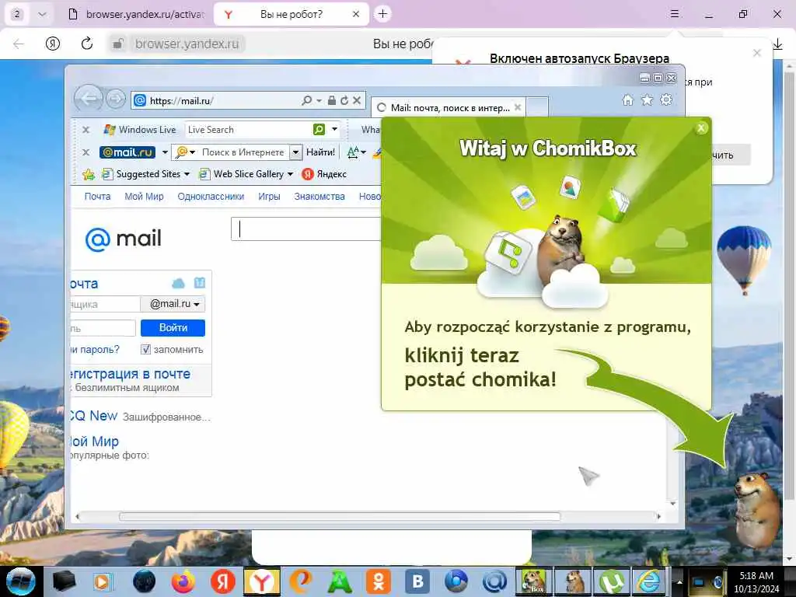This screenshot has width=796, height=597.
Task: Open a new Yandex Browser tab
Action: point(382,14)
